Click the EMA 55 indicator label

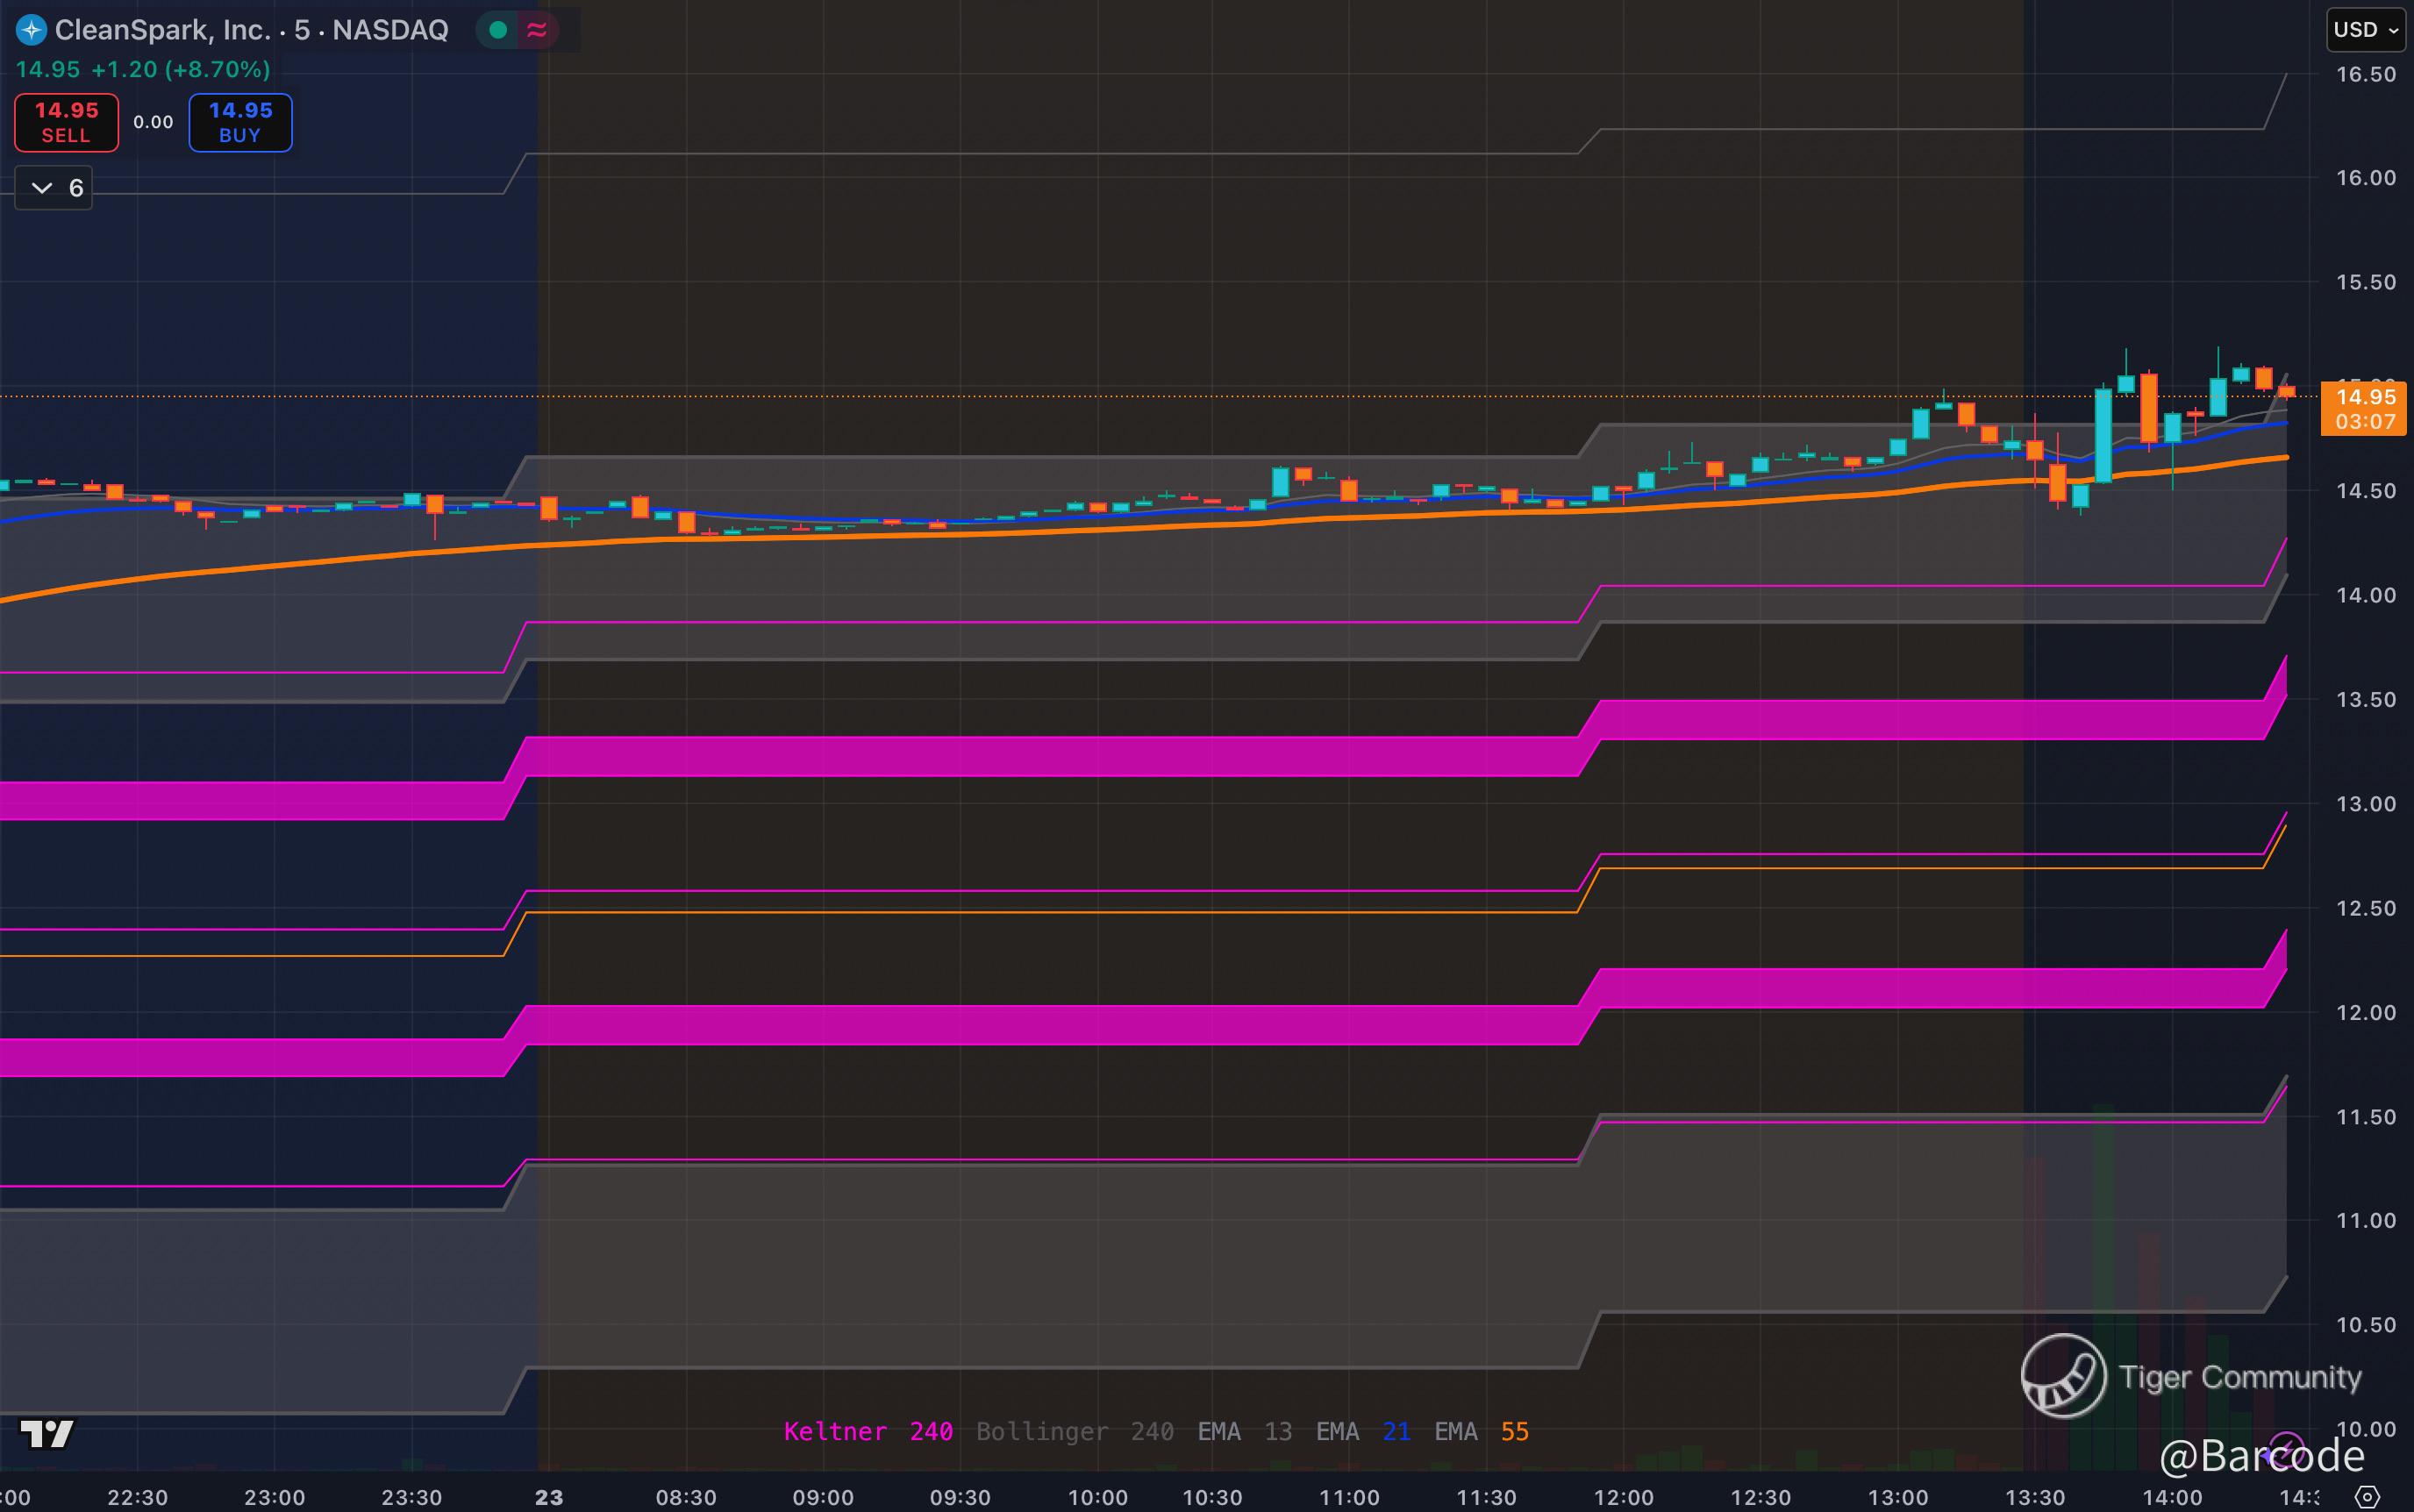coord(1481,1432)
